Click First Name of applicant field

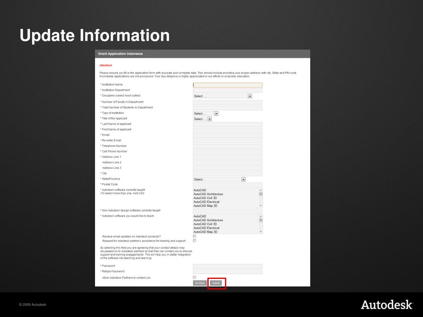pyautogui.click(x=228, y=130)
